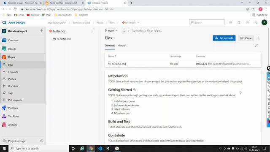The image size is (270, 152).
Task: Open Visual Studio Code from taskbar
Action: pyautogui.click(x=100, y=148)
